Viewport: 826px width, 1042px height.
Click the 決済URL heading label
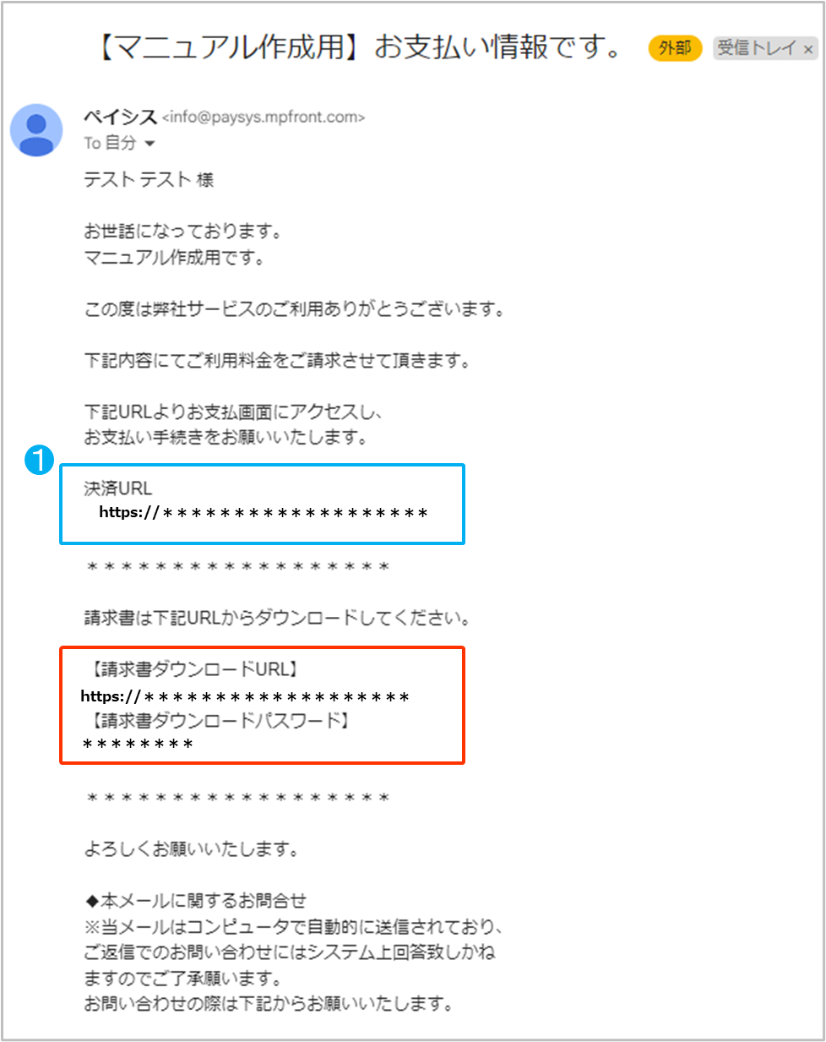[118, 488]
